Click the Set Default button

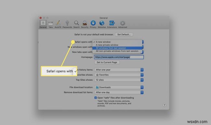124,35
